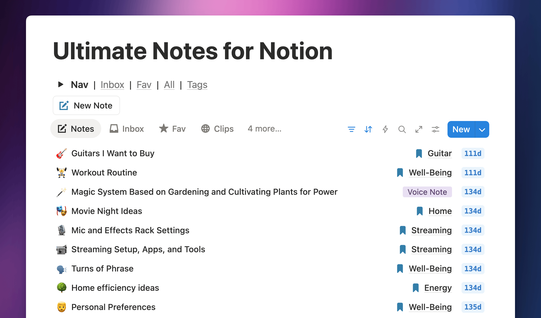Open database as full page via the expand arrows icon
Screen dimensions: 541x318
point(419,129)
